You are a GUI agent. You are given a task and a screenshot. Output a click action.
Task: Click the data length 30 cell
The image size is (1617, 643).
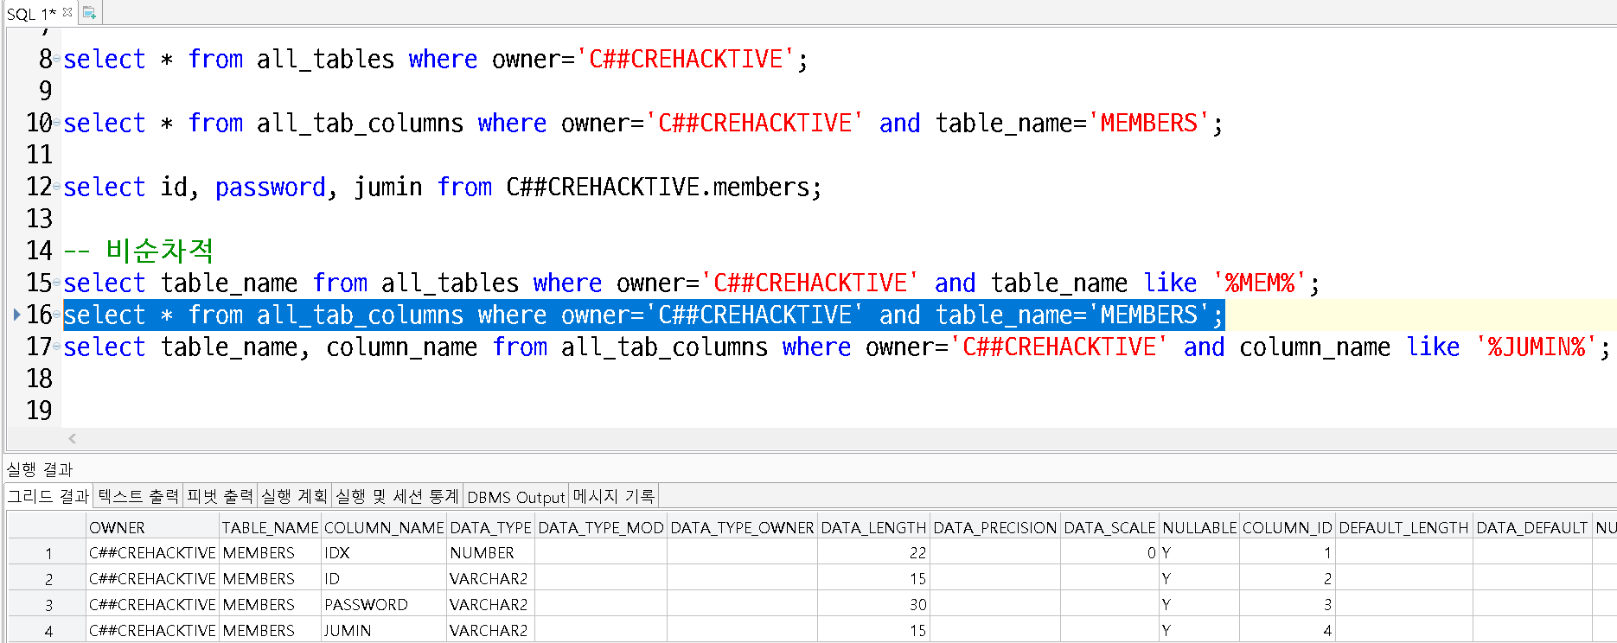pyautogui.click(x=873, y=605)
